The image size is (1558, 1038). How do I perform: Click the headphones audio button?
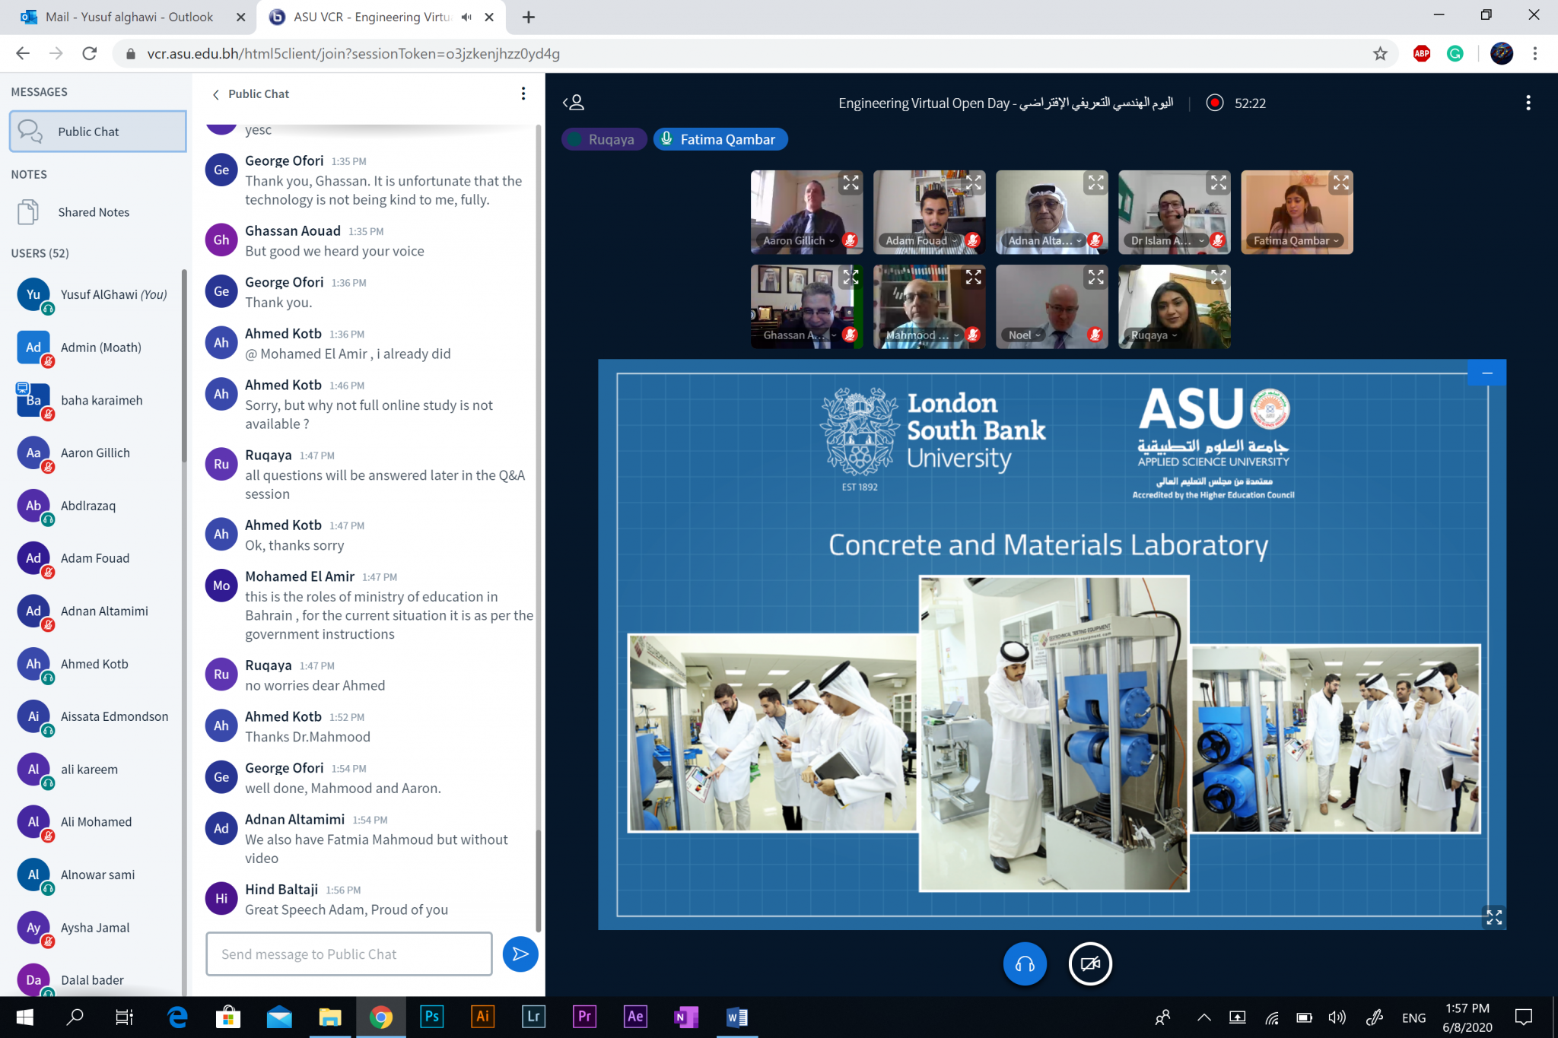[1025, 963]
